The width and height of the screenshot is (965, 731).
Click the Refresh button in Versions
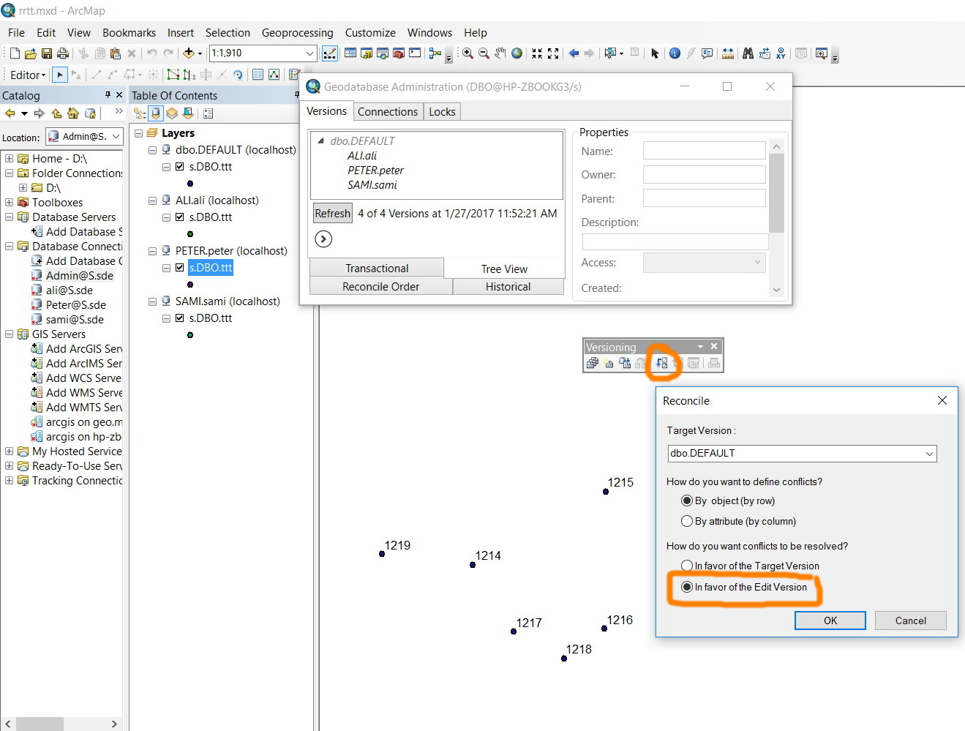[x=333, y=214]
